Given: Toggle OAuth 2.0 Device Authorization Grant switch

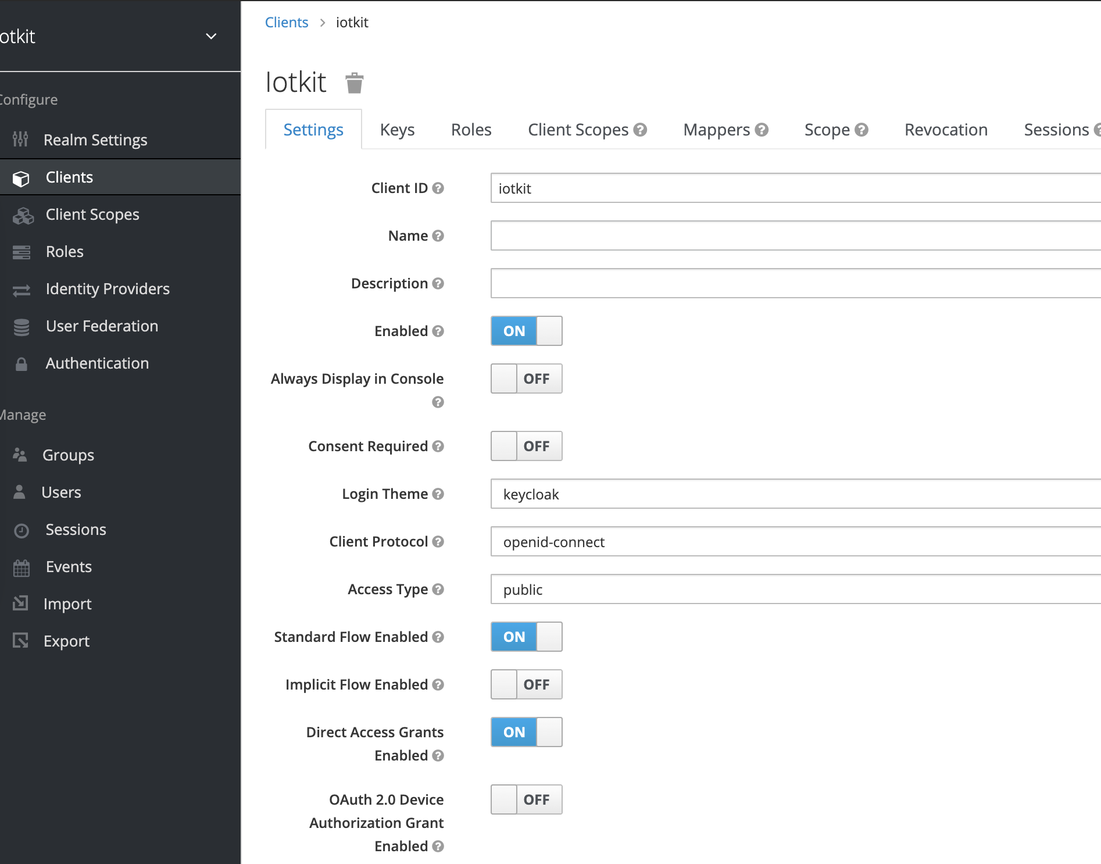Looking at the screenshot, I should click(527, 799).
